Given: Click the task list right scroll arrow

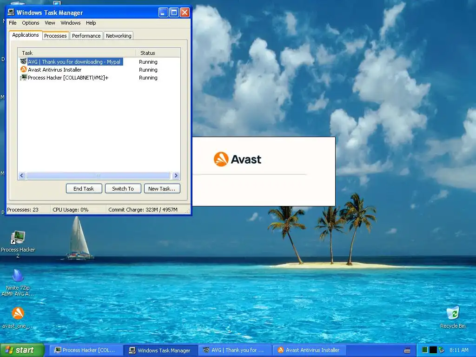Looking at the screenshot, I should (x=176, y=175).
